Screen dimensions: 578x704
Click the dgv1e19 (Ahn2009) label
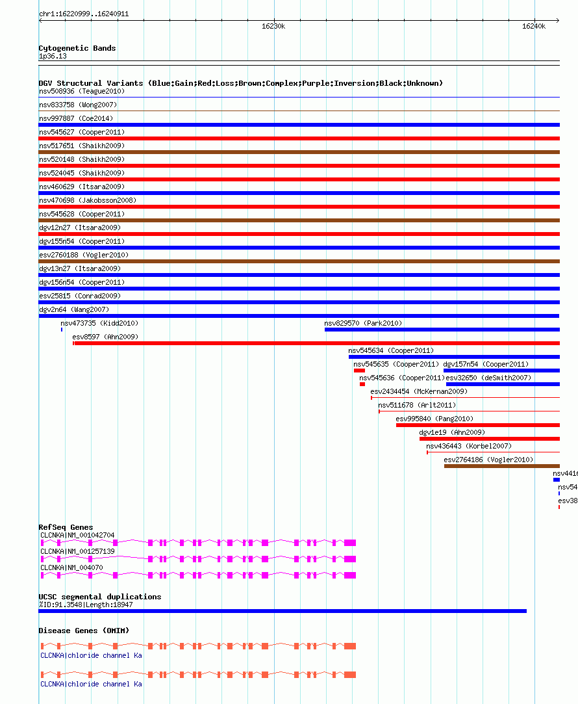[x=452, y=432]
